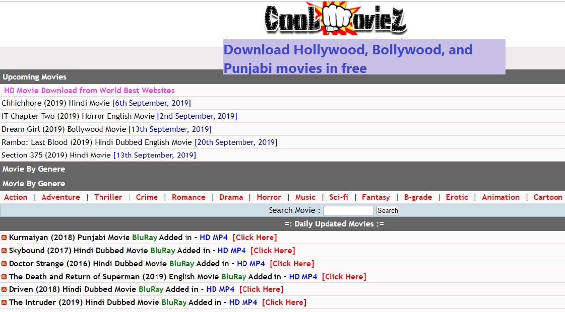Click the 20th September, 2019 release date
This screenshot has height=312, width=565.
[x=236, y=142]
